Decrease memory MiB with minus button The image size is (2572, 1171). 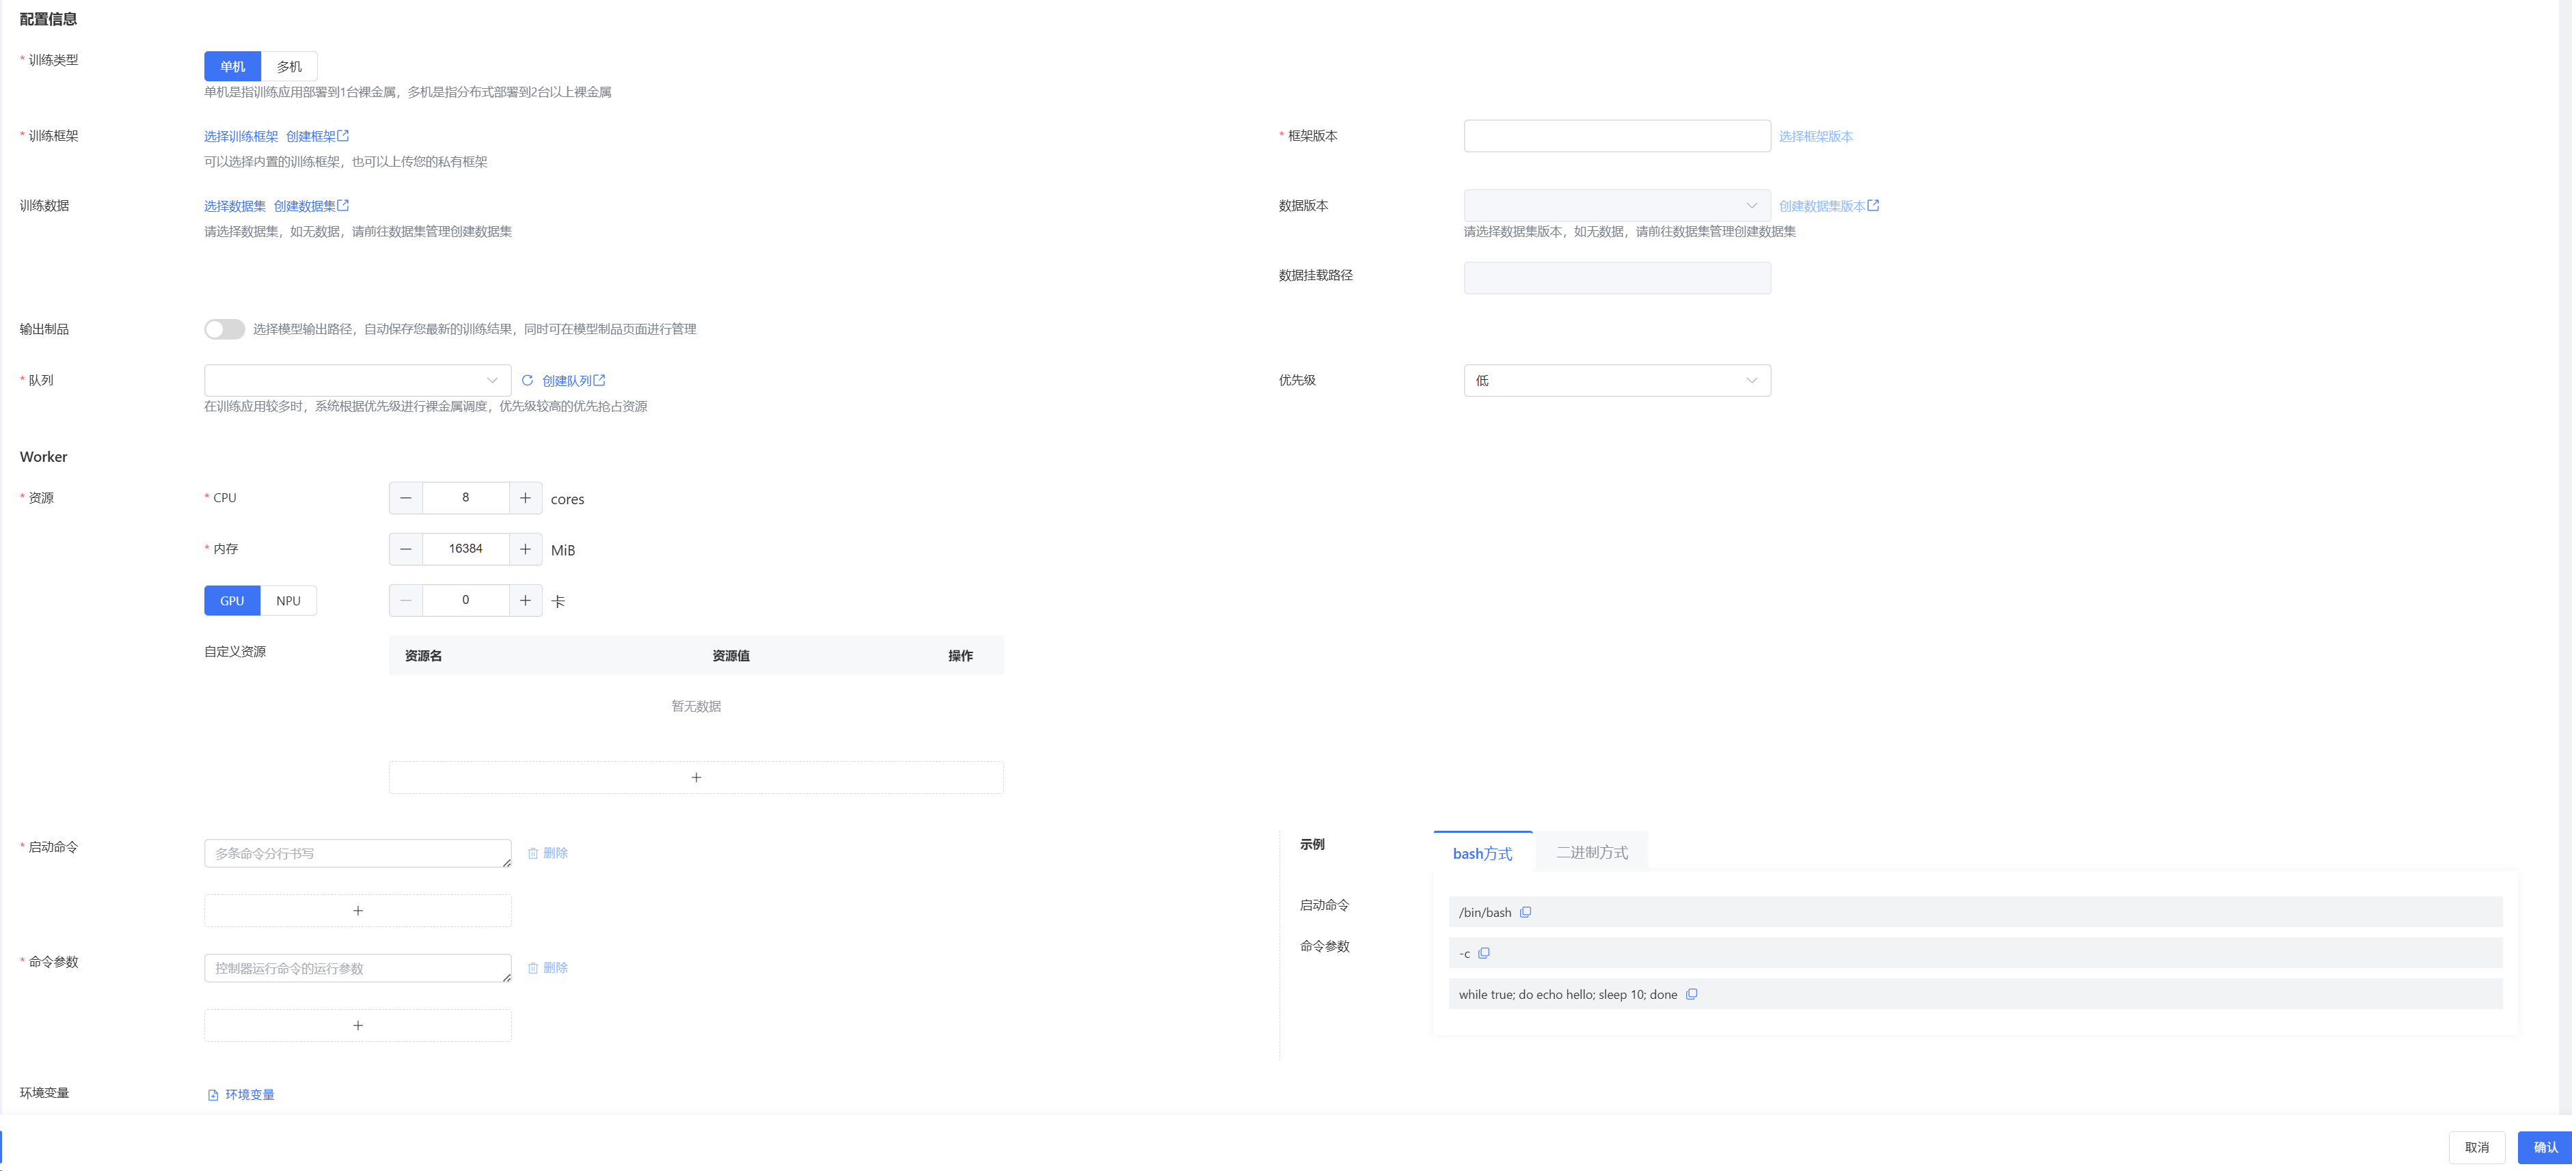tap(405, 549)
